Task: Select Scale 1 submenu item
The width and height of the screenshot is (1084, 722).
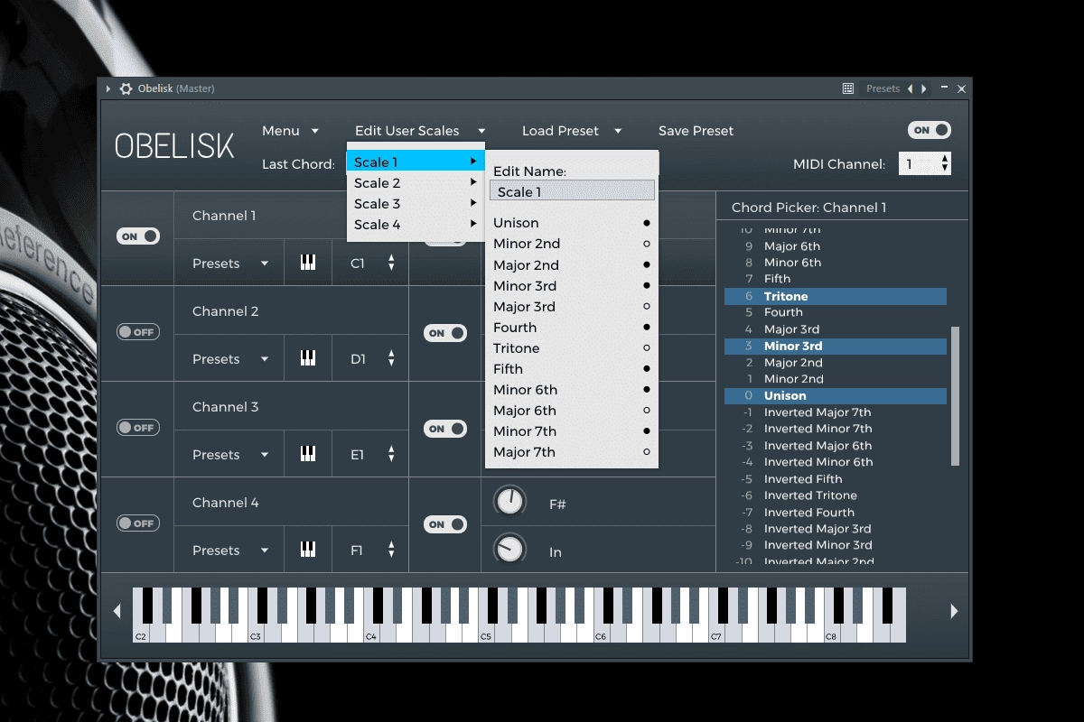Action: 416,162
